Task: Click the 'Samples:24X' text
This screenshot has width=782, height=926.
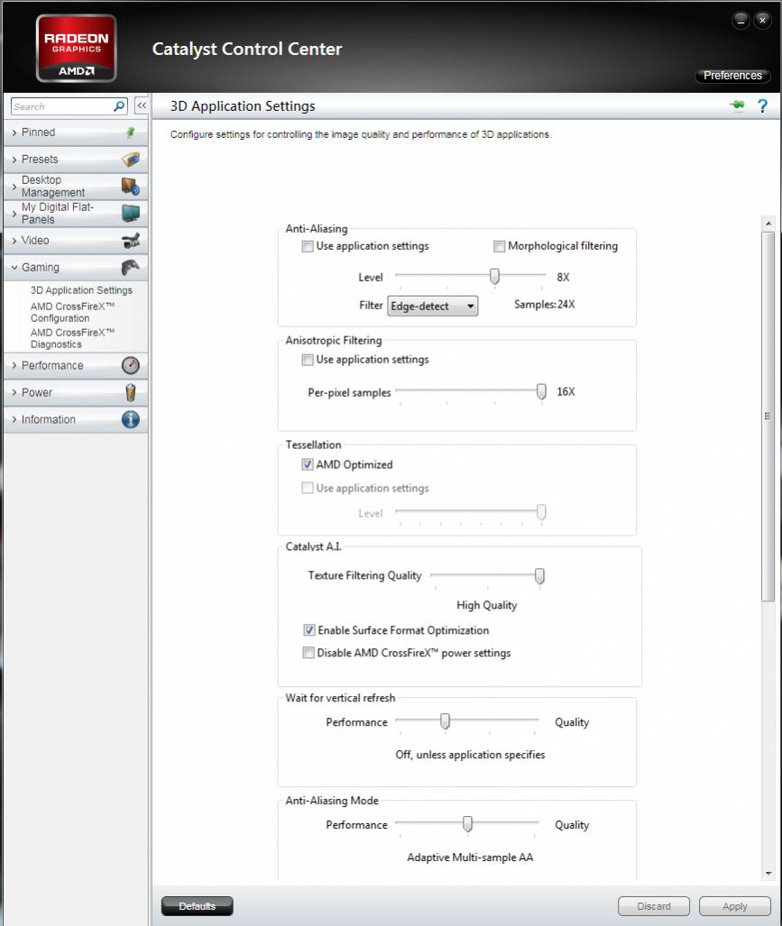Action: (544, 305)
